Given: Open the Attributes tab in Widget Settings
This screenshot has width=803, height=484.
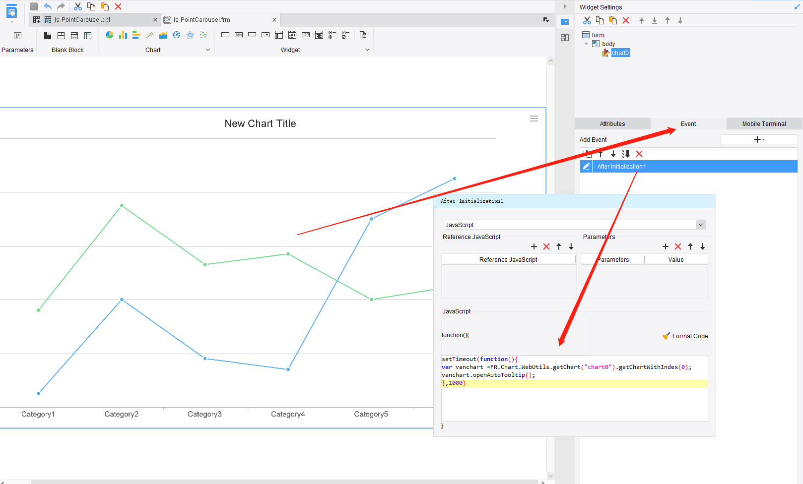Looking at the screenshot, I should 612,123.
